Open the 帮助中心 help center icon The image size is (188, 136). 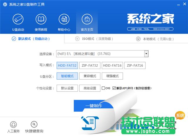(x=64, y=20)
